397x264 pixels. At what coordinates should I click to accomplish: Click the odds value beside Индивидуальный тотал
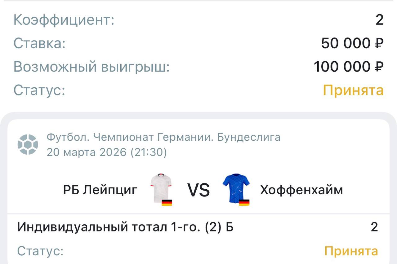374,227
